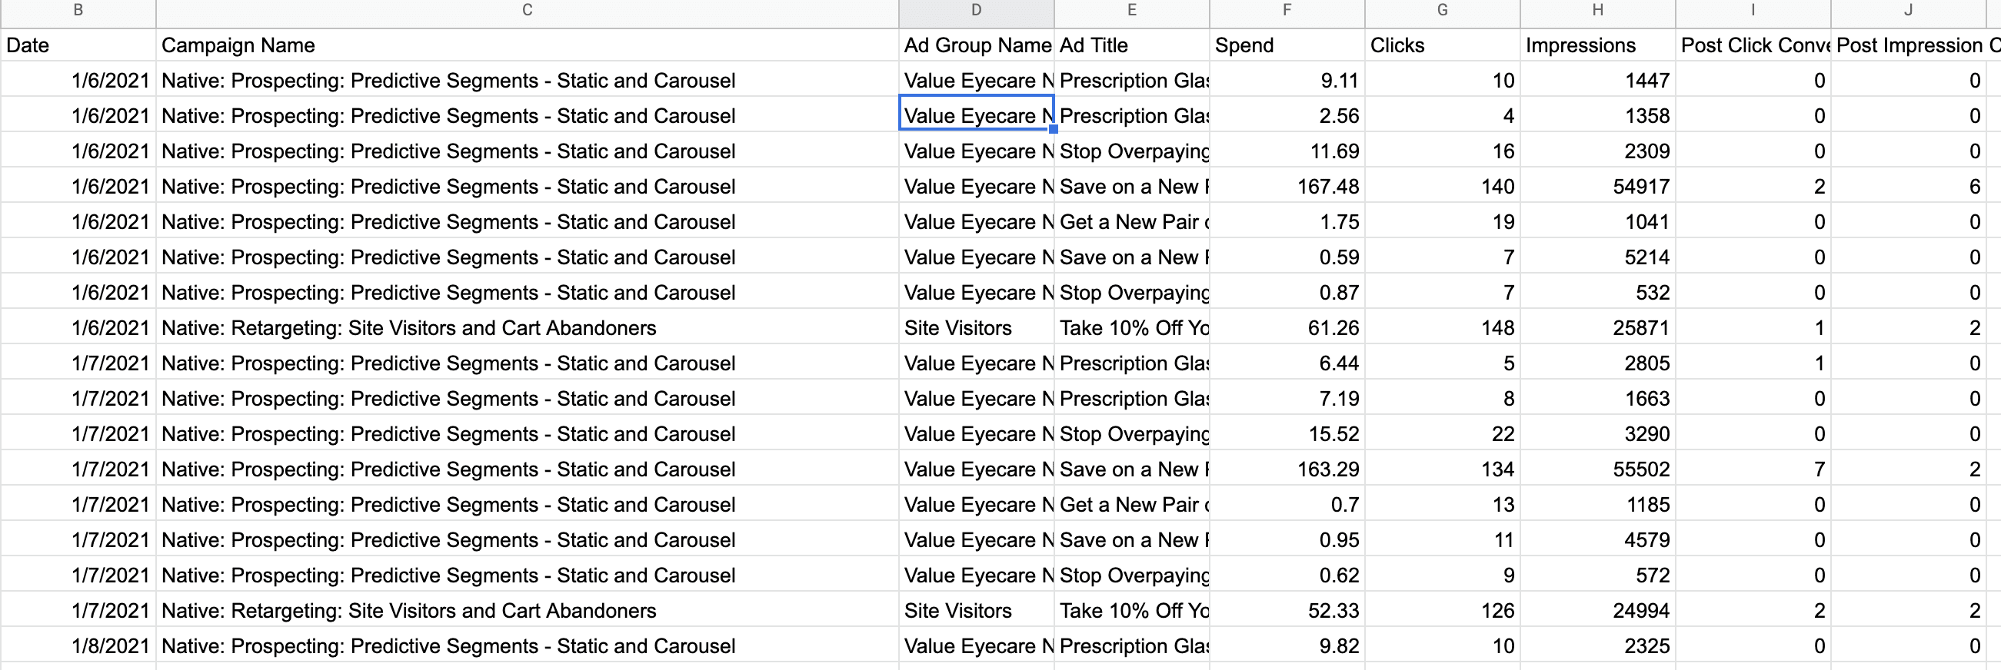Select column B header
This screenshot has width=2001, height=670.
(78, 11)
